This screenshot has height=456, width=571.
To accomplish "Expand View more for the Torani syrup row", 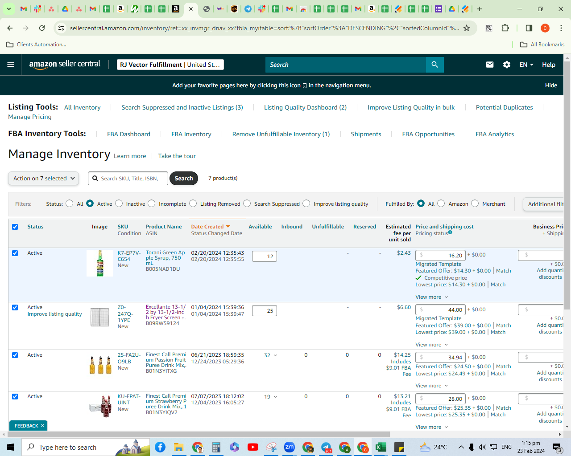I will [x=432, y=297].
